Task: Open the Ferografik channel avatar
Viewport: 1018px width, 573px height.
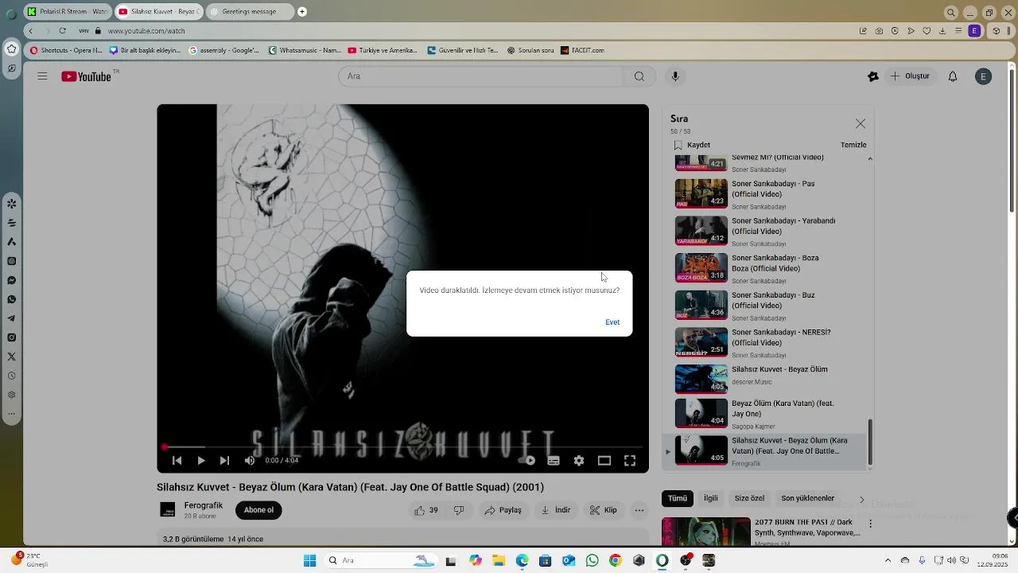Action: (x=168, y=510)
